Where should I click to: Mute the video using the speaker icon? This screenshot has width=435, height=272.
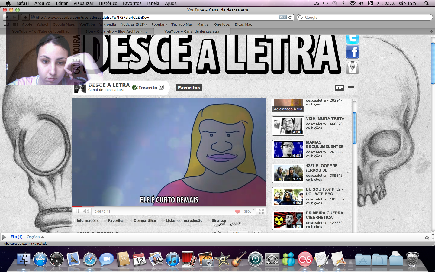tap(86, 211)
